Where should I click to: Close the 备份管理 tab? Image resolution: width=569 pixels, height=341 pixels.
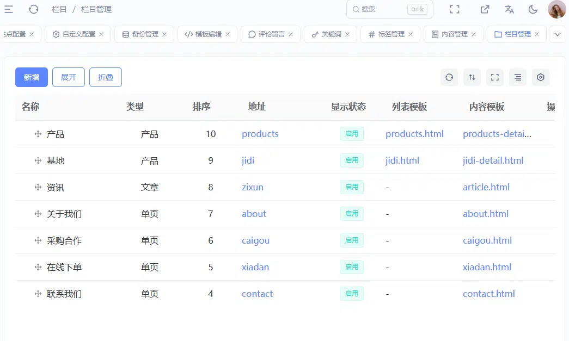coord(164,34)
